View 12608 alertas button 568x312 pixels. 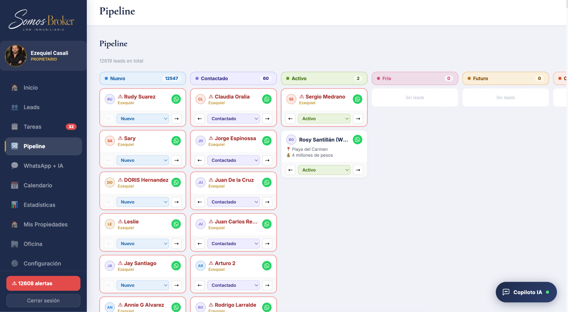point(43,283)
